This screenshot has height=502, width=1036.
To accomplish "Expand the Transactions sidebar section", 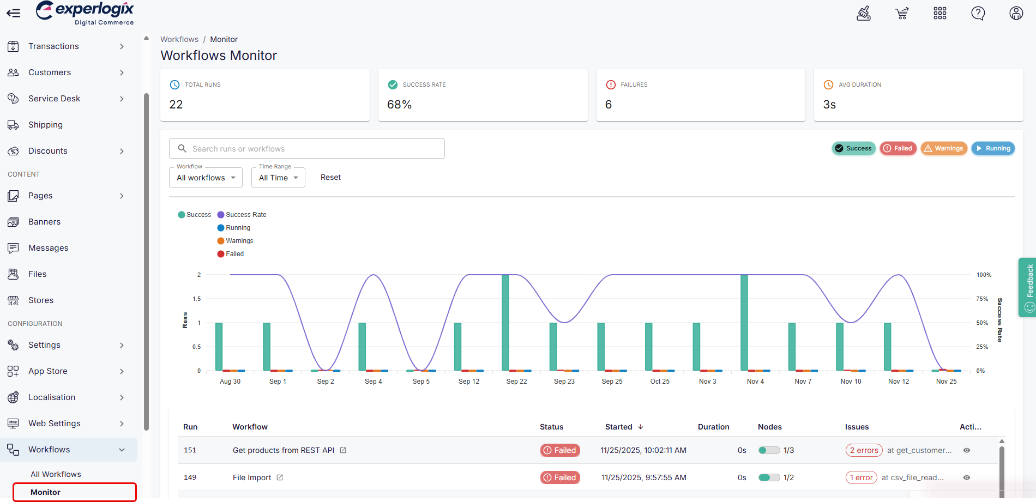I will click(53, 46).
